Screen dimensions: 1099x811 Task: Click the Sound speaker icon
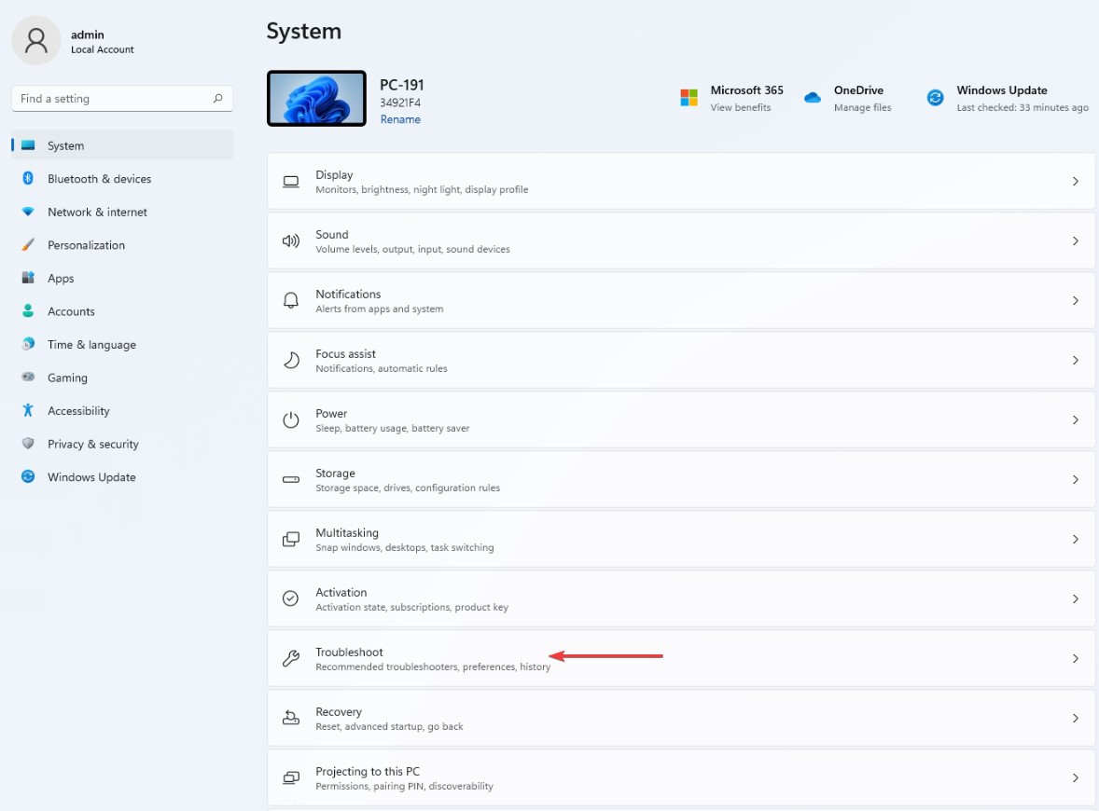(290, 241)
